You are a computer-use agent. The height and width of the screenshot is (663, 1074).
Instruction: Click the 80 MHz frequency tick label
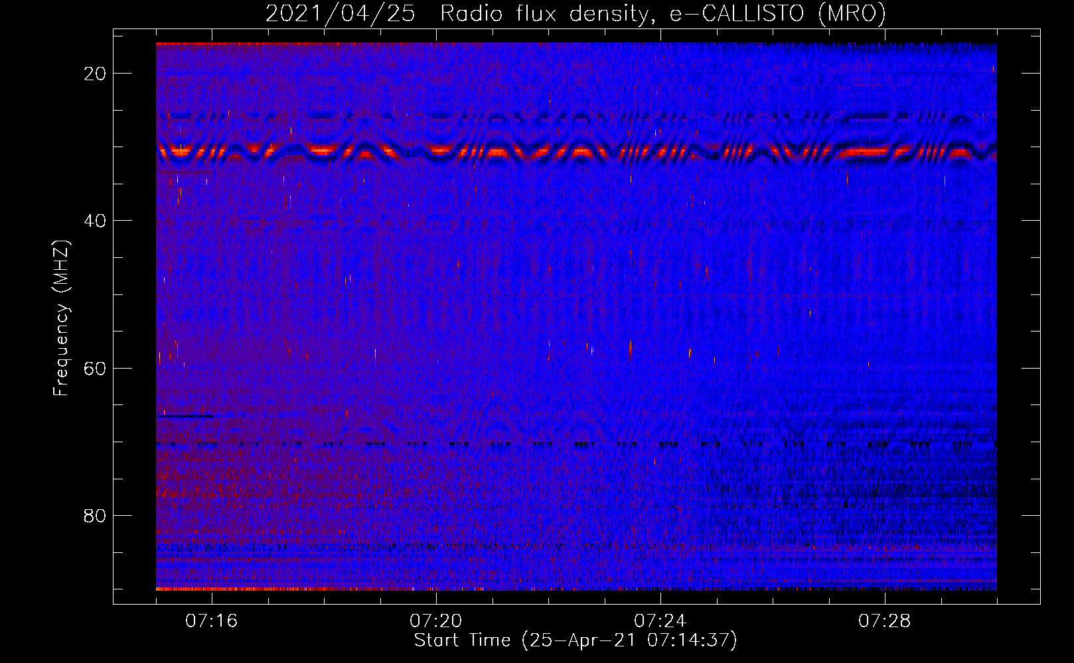click(x=95, y=515)
